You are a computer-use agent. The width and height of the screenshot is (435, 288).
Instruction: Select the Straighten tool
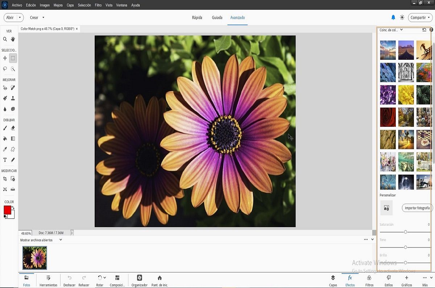[13, 189]
